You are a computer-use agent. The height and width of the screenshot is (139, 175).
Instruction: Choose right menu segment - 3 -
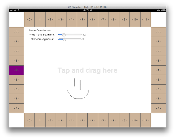click(159, 61)
